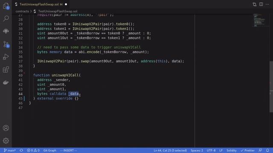Click the feedback icon in status bar
The image size is (273, 153).
[x=260, y=150]
